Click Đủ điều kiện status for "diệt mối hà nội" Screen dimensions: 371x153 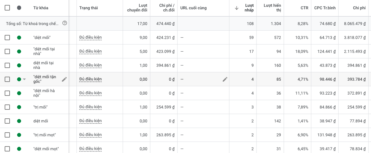91,93
